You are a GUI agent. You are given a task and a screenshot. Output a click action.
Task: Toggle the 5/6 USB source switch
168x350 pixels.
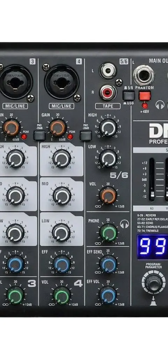[129, 95]
